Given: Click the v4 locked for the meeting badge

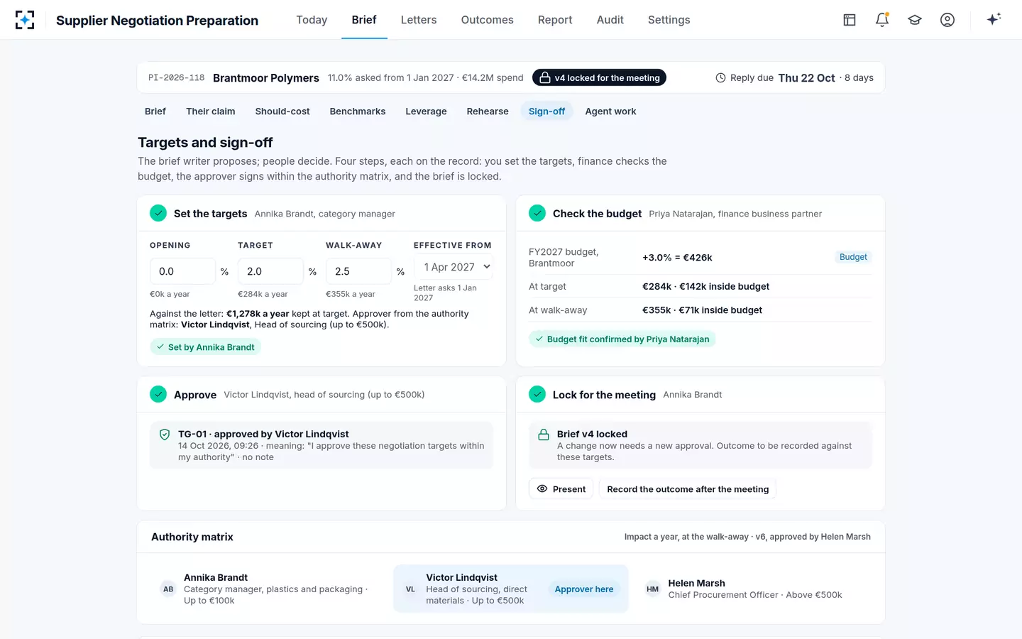Looking at the screenshot, I should 599,78.
